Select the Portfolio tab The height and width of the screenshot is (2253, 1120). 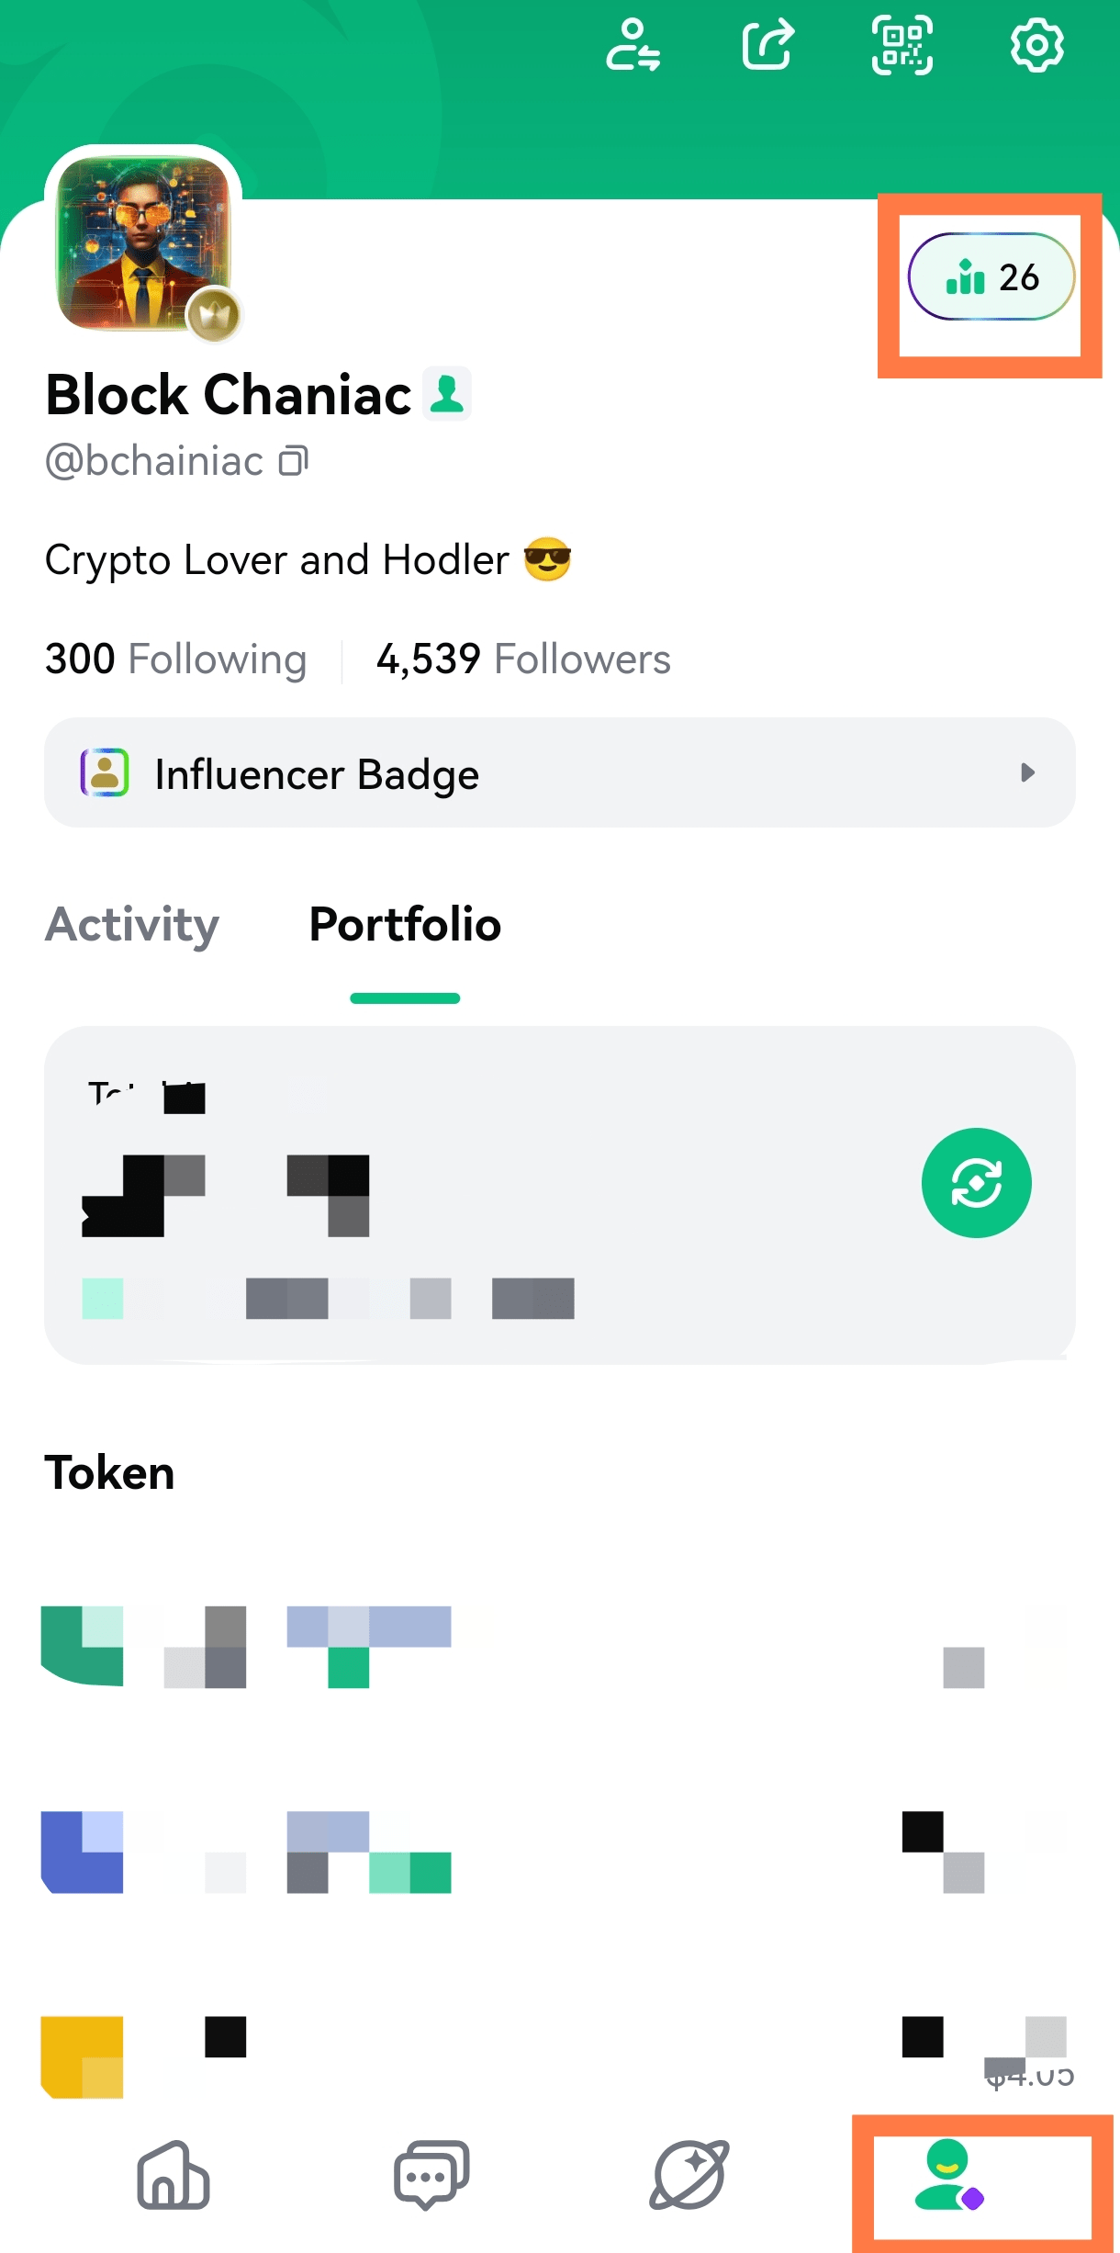405,925
